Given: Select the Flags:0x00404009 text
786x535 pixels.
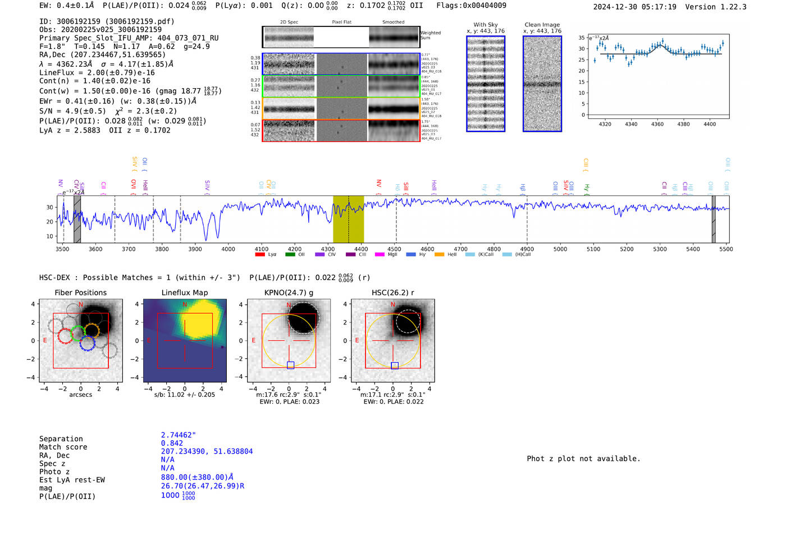Looking at the screenshot, I should click(471, 6).
